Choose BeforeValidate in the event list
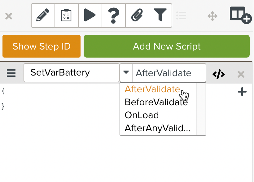The width and height of the screenshot is (254, 182). [x=156, y=102]
